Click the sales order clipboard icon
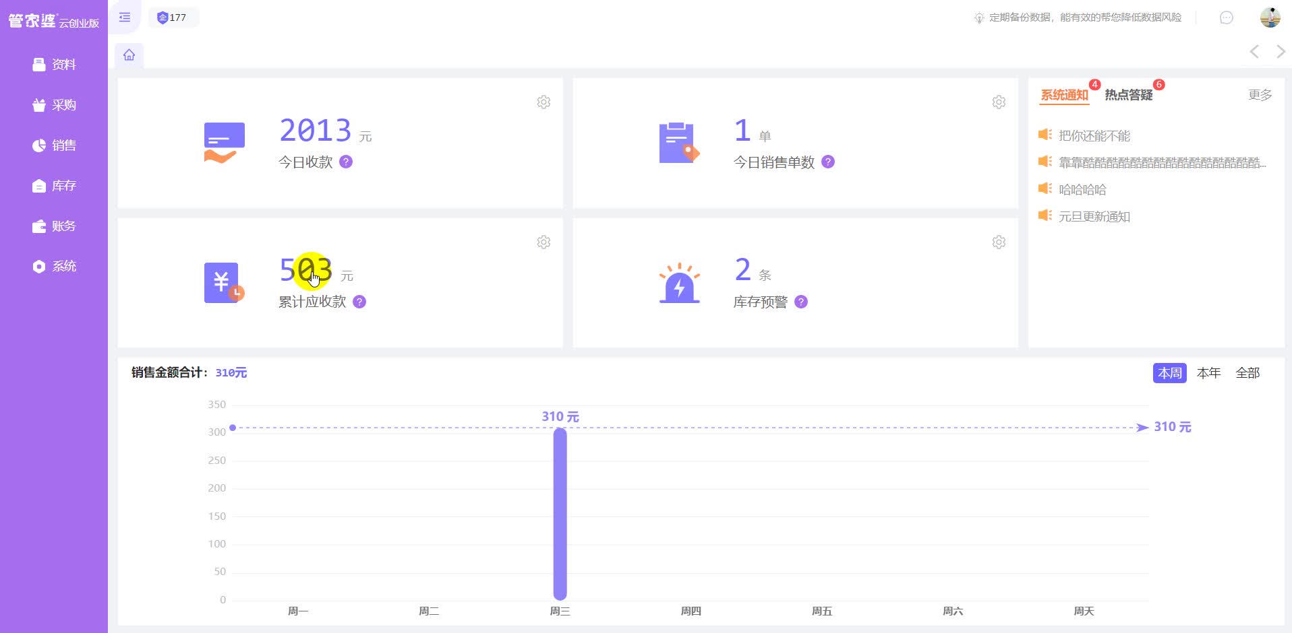 click(x=679, y=143)
